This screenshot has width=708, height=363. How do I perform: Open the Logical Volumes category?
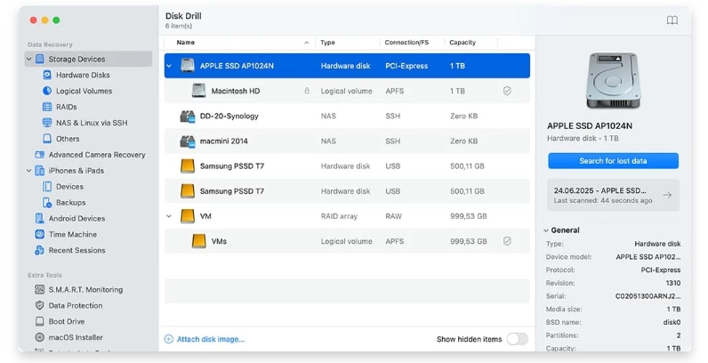click(x=84, y=91)
